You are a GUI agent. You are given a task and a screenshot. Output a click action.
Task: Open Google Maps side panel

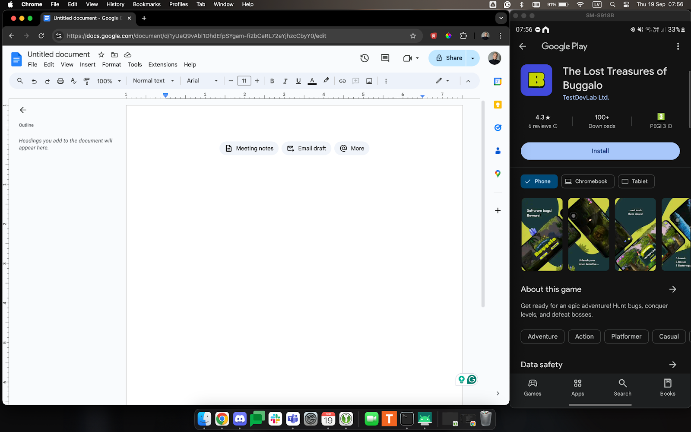click(498, 174)
